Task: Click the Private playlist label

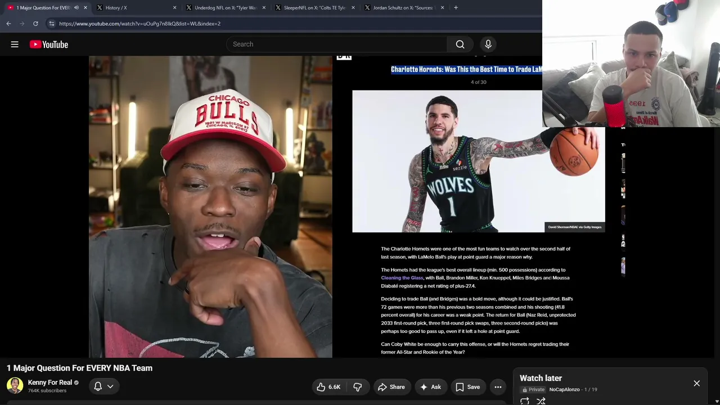Action: pos(533,390)
